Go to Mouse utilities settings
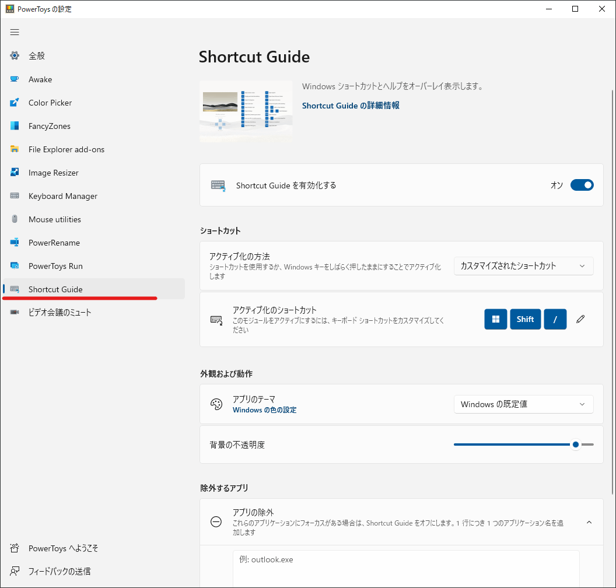The height and width of the screenshot is (588, 616). [x=93, y=219]
